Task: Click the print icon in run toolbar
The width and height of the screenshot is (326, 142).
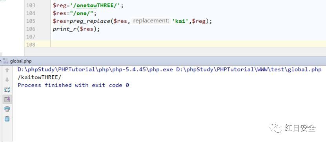Action: click(x=7, y=109)
